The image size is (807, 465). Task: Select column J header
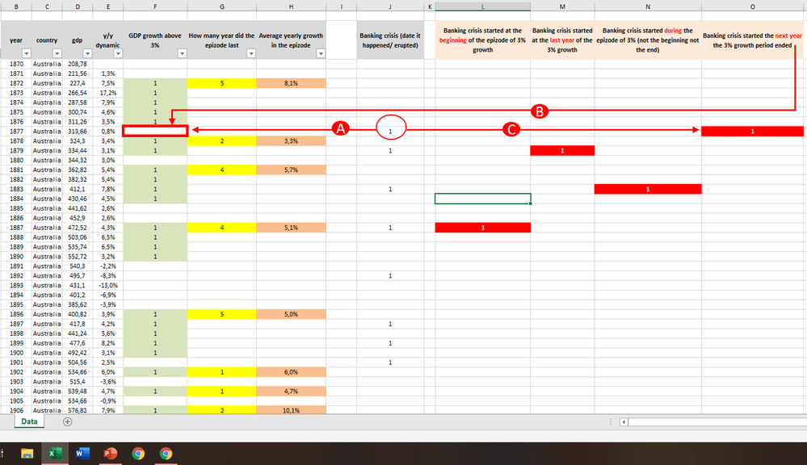(x=390, y=6)
